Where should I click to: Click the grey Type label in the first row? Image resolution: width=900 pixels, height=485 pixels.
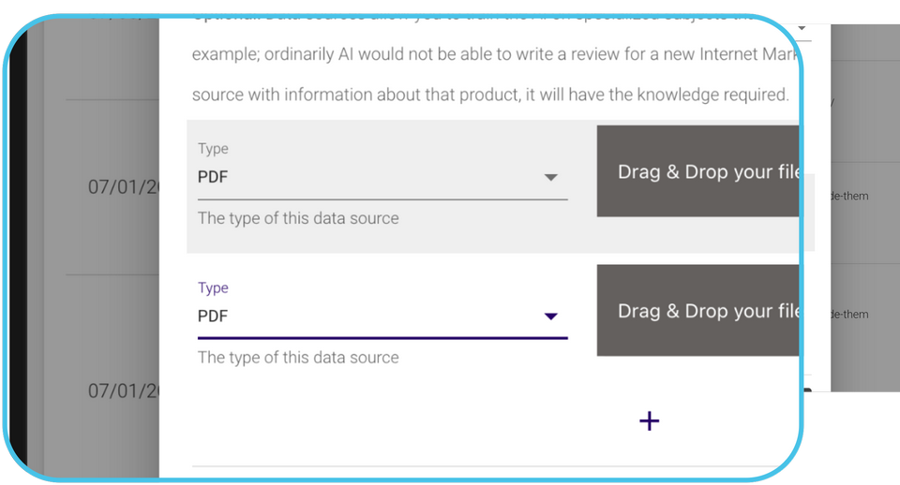click(213, 149)
